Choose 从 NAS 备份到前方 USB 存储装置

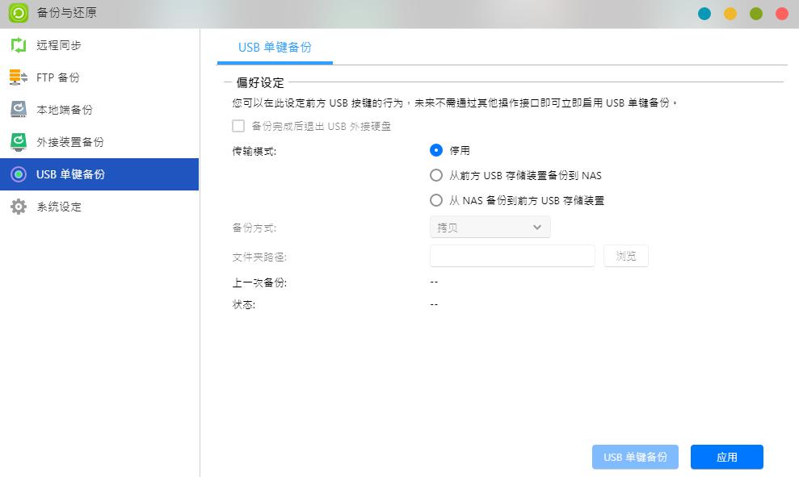[435, 200]
